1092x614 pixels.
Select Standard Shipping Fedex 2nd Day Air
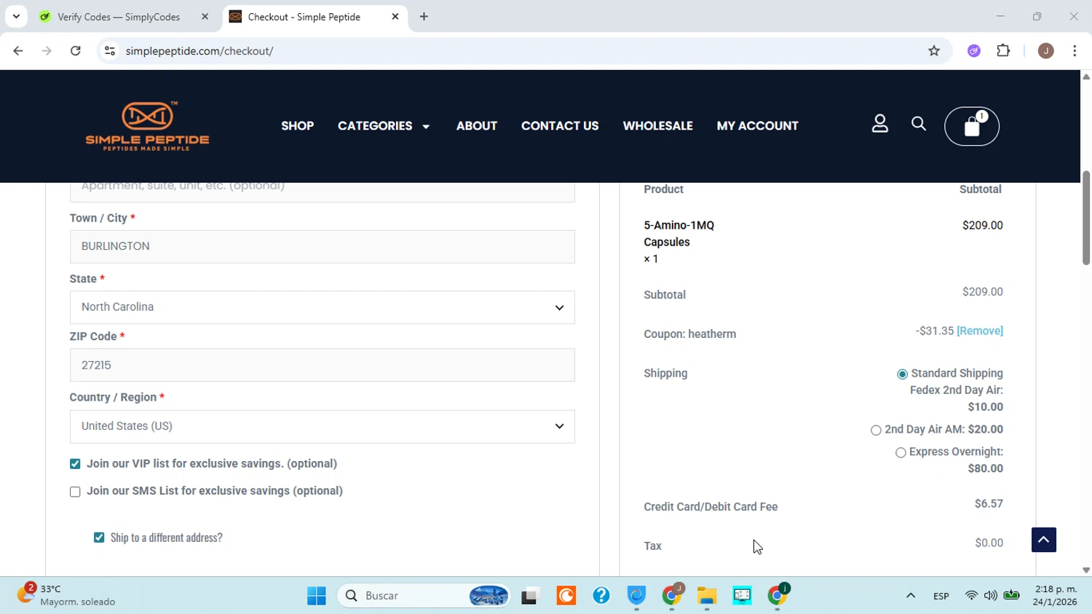click(903, 374)
